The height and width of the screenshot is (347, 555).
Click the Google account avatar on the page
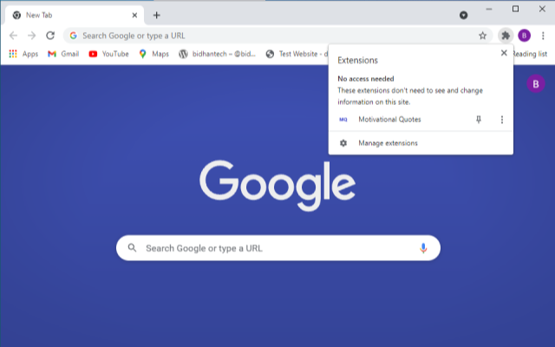click(x=536, y=83)
